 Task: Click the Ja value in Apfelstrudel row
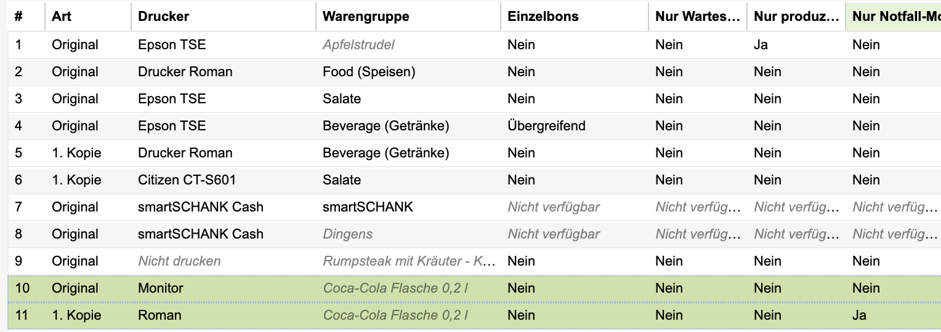pyautogui.click(x=761, y=45)
